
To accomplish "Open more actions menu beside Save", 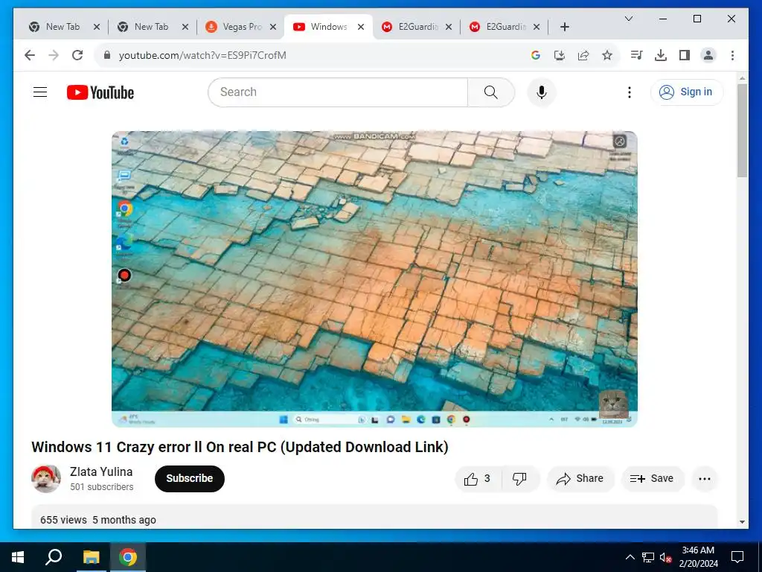I will 704,479.
